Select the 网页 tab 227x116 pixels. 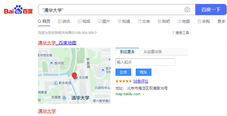[44, 21]
